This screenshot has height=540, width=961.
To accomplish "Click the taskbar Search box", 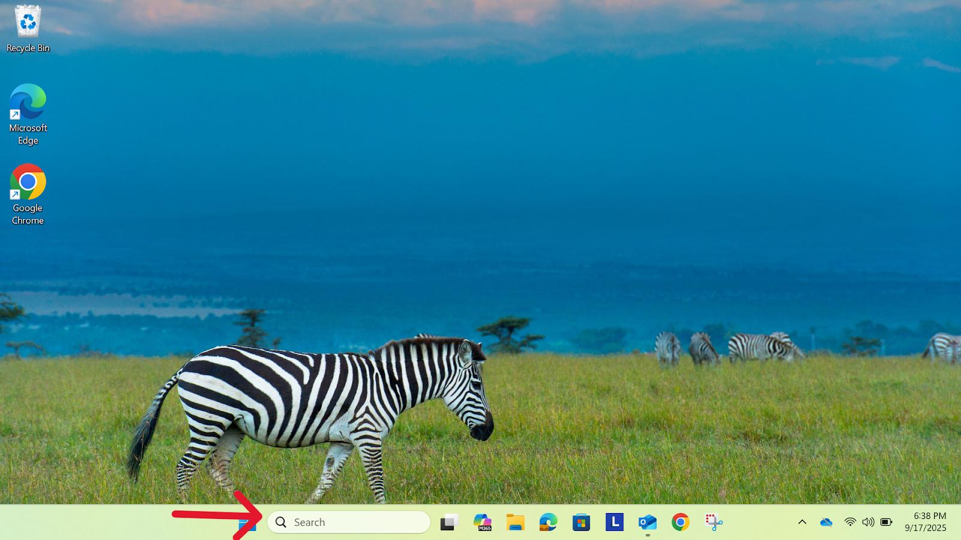I will pos(349,523).
